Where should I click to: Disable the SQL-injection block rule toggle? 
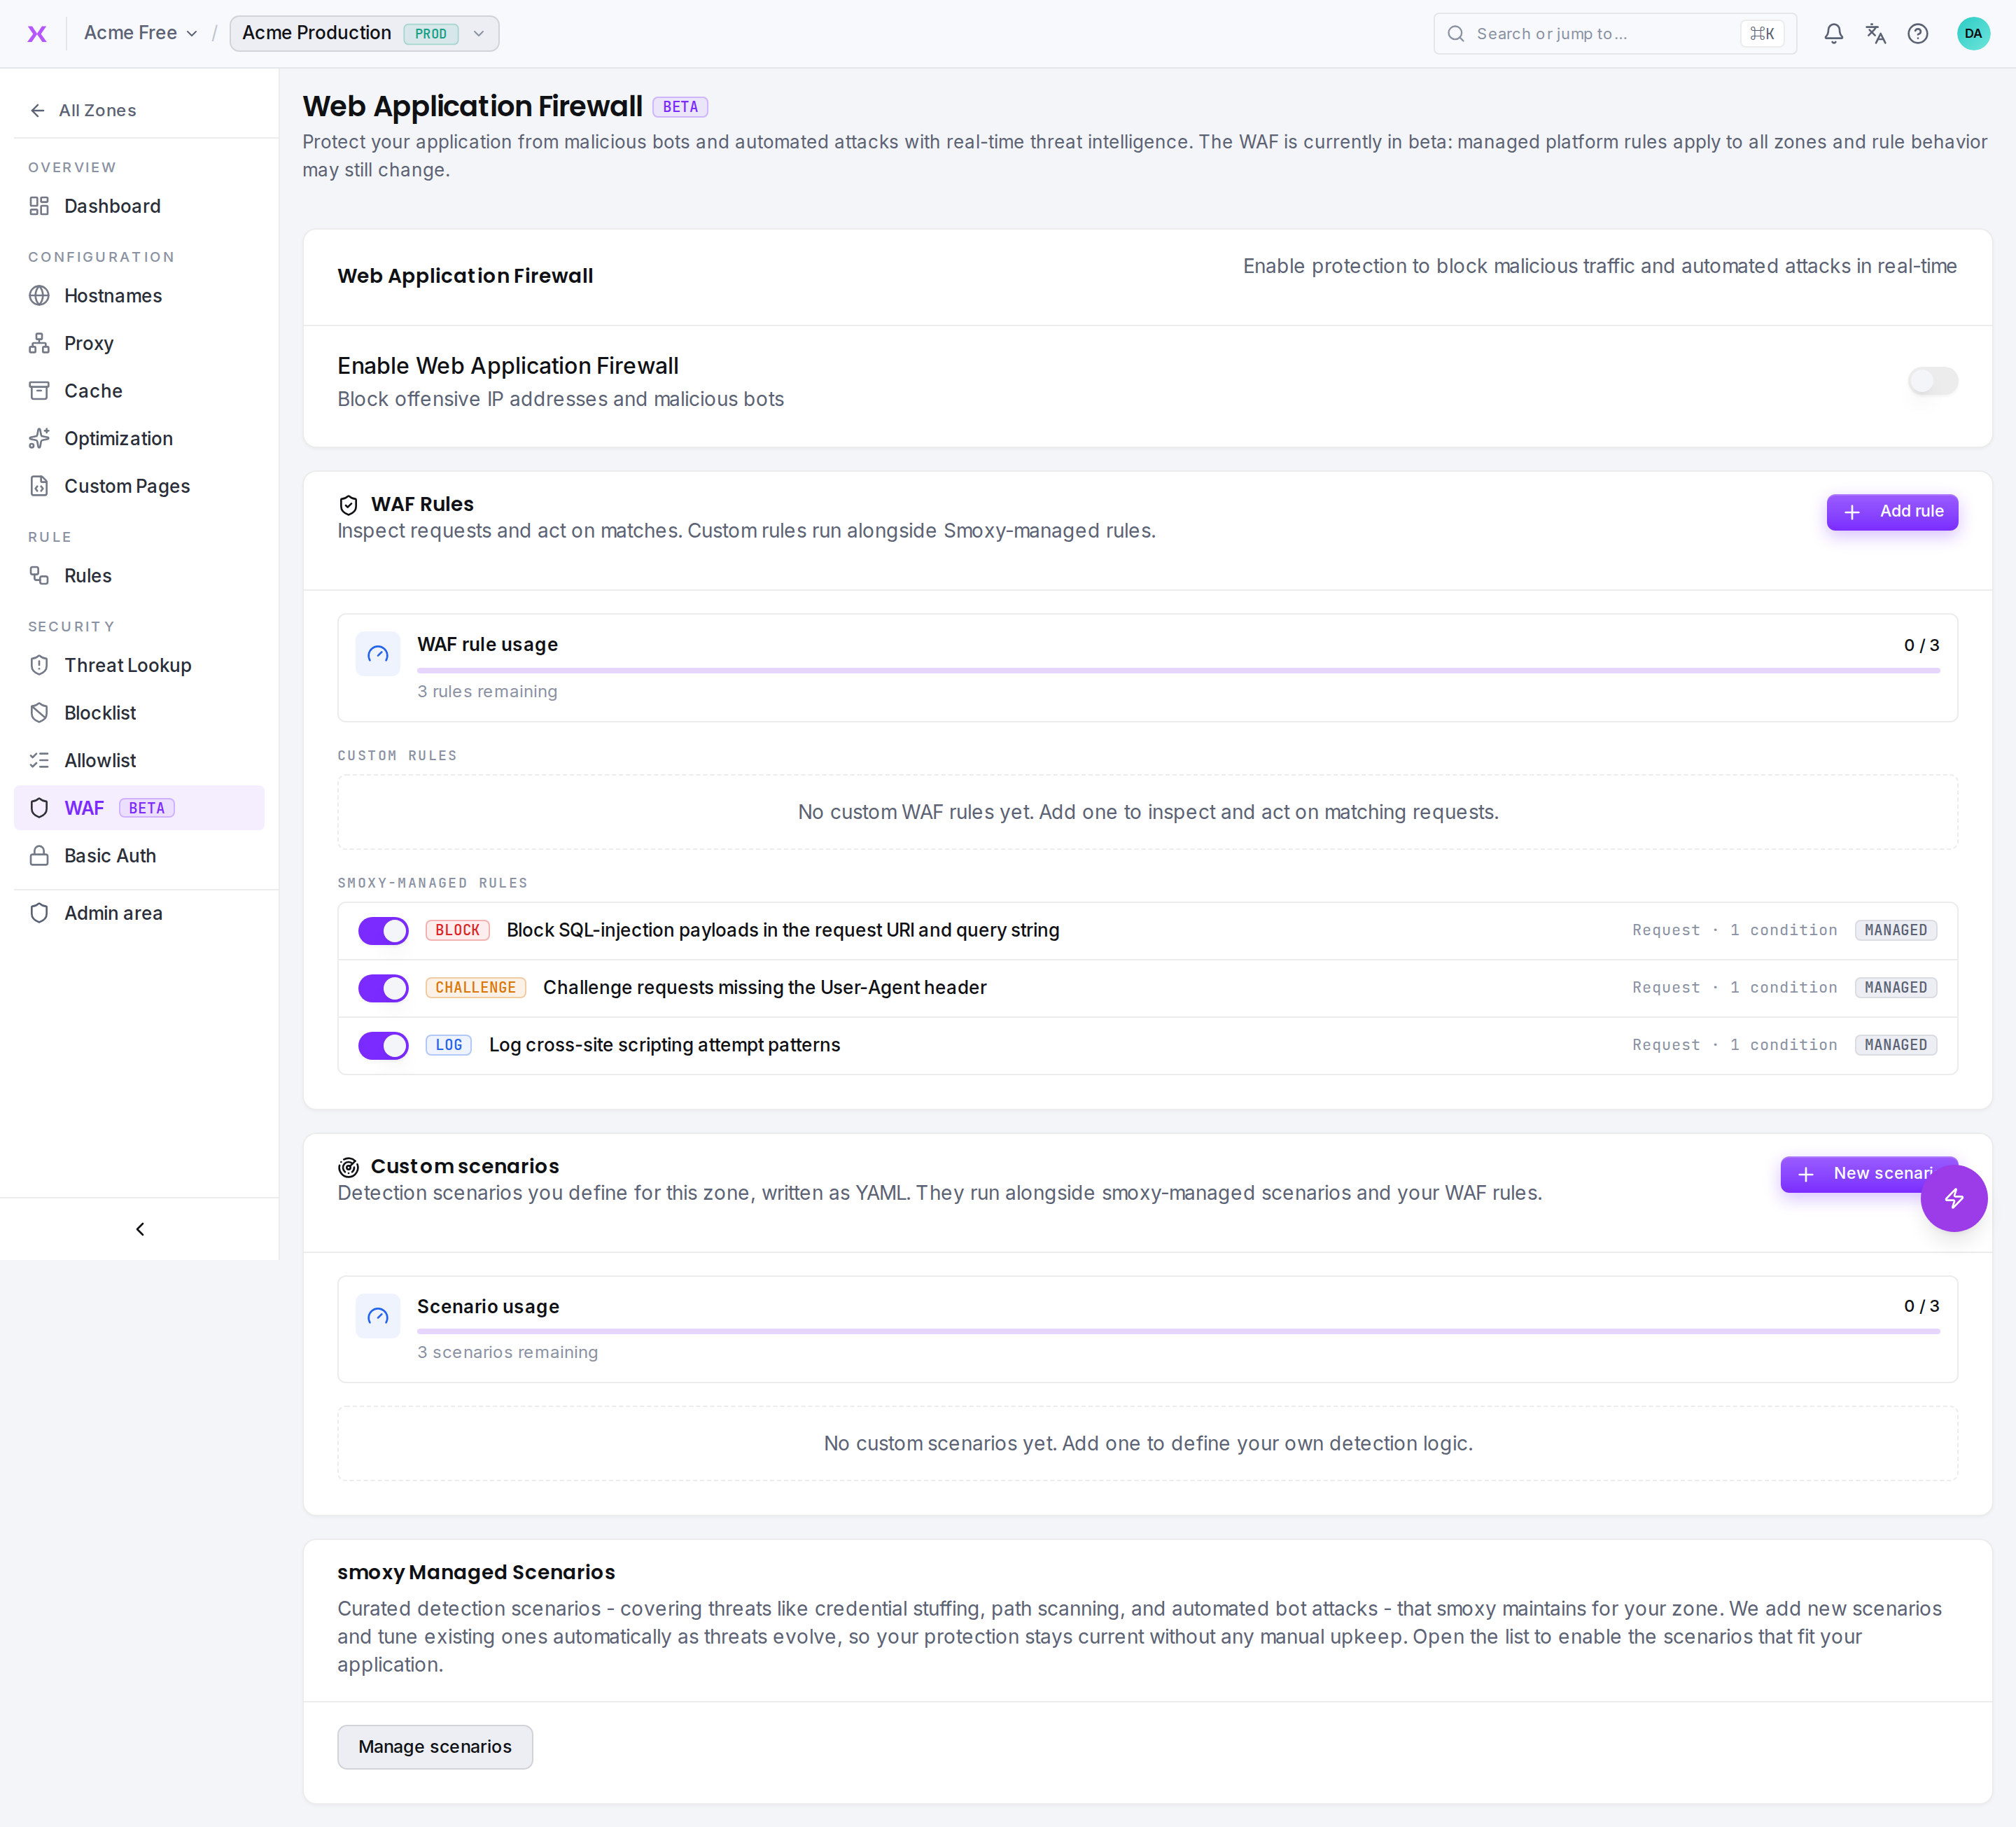[383, 931]
